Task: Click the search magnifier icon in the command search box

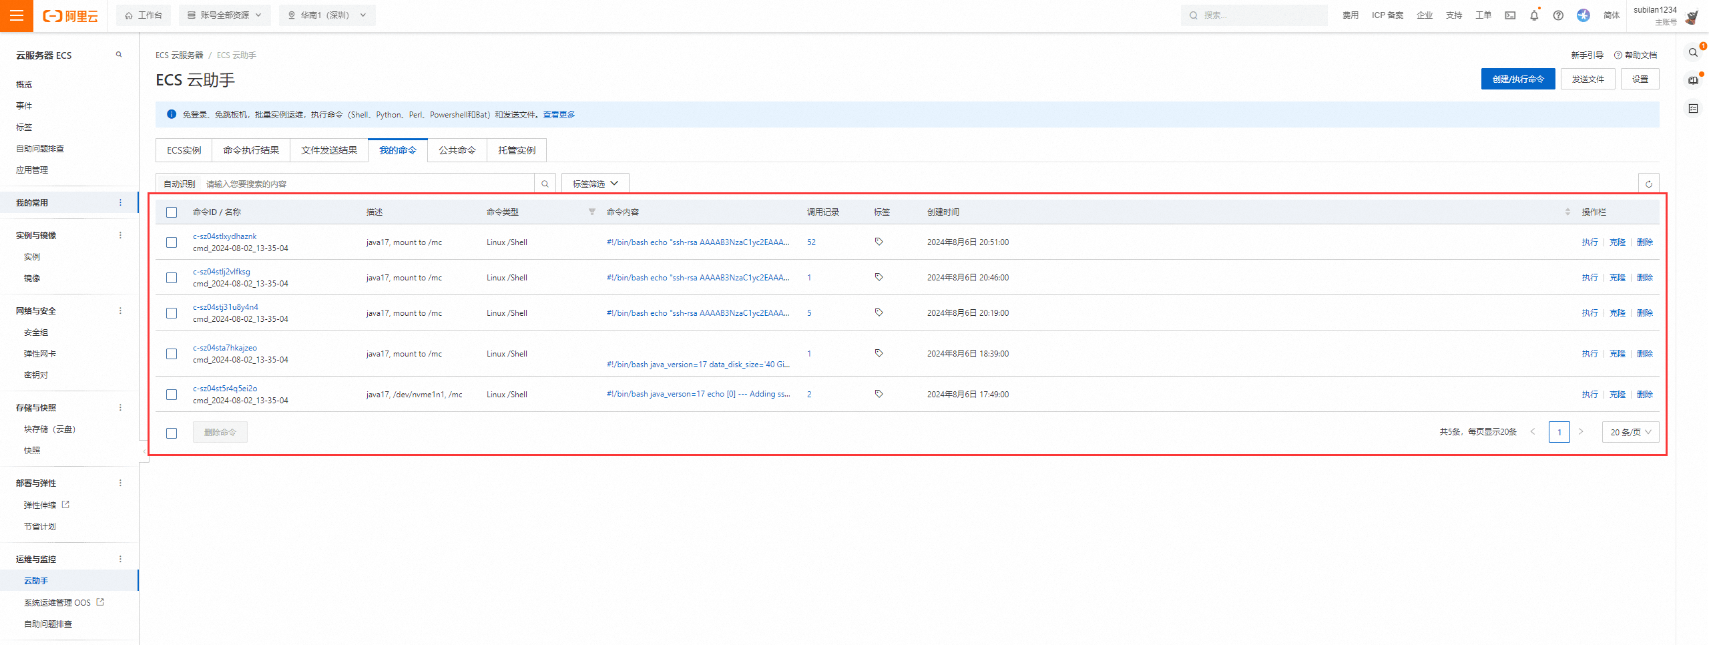Action: coord(545,184)
